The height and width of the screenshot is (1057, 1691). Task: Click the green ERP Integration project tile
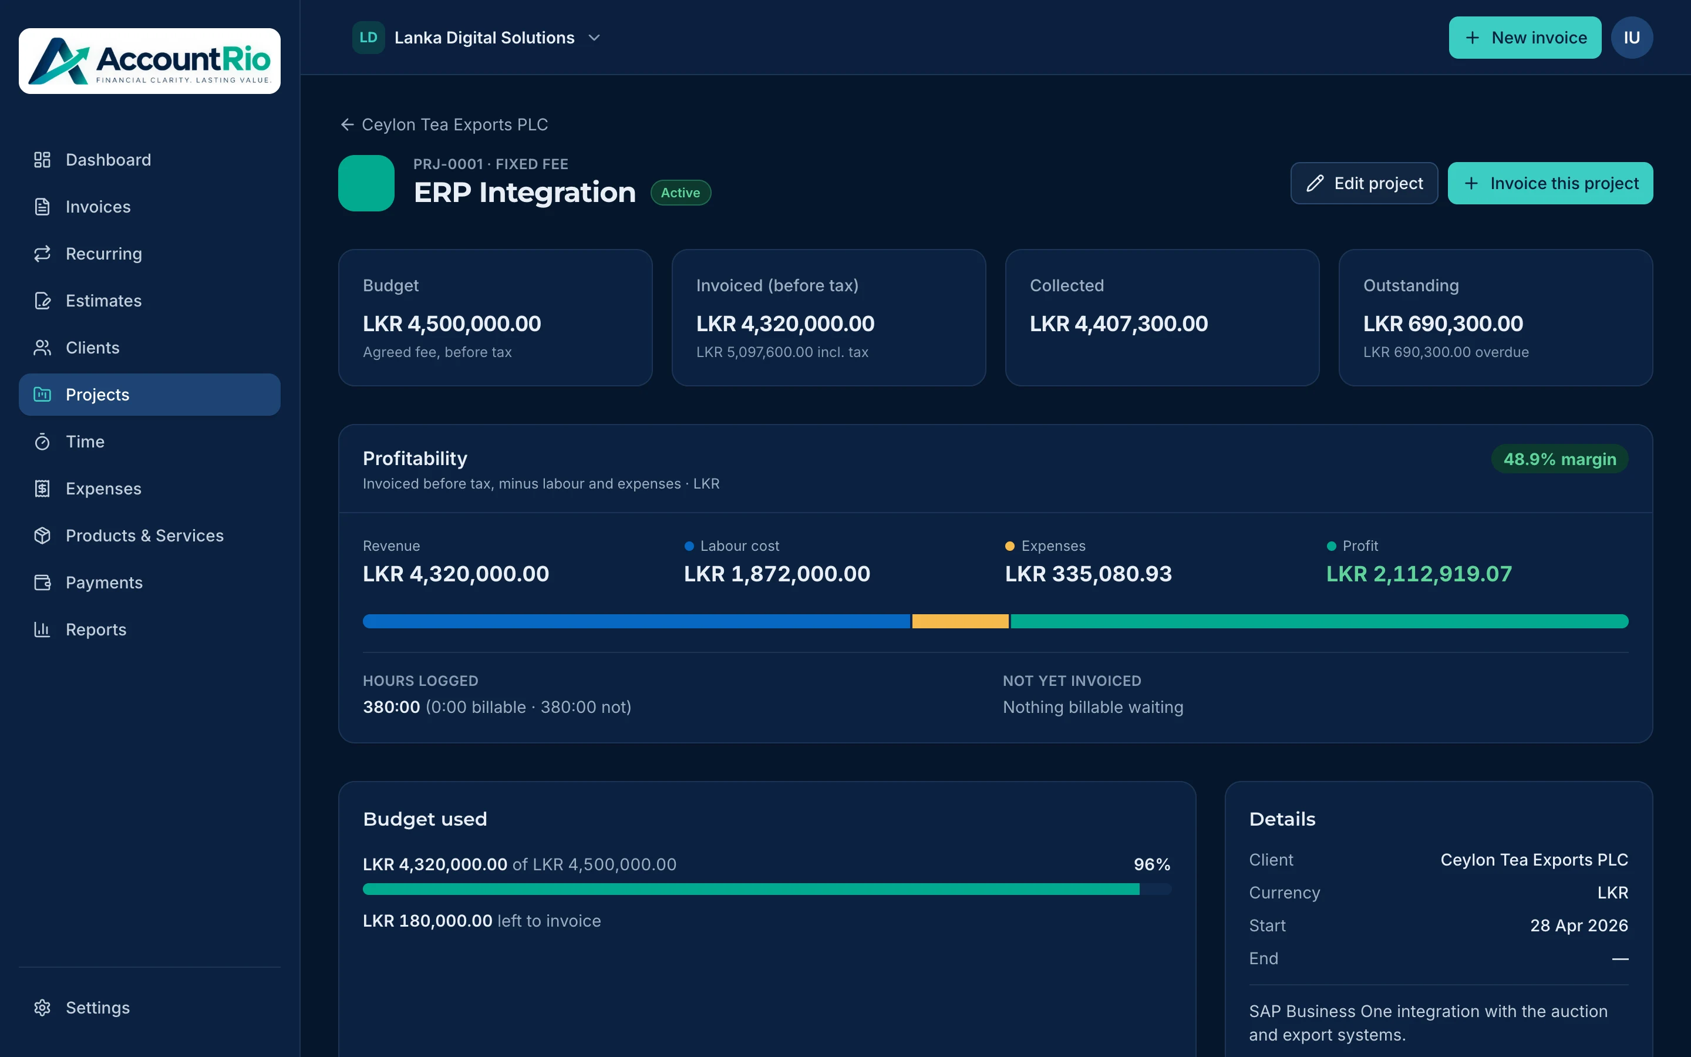(366, 183)
